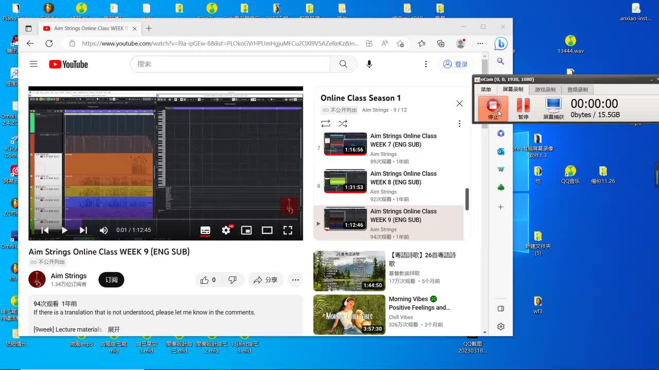Click the 登录 sign-in button

tap(456, 64)
